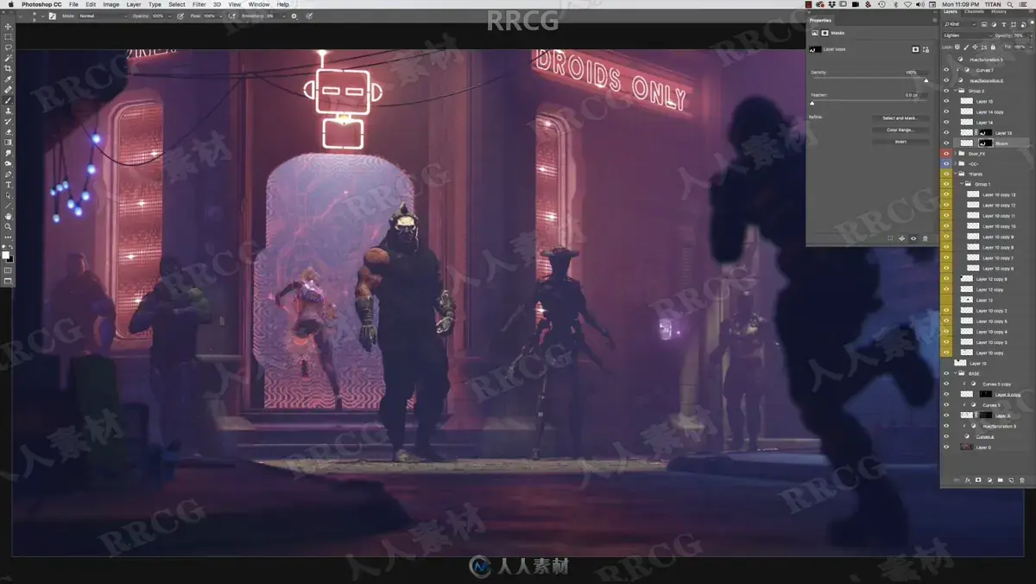Select the Pen tool
This screenshot has height=584, width=1036.
[x=9, y=174]
